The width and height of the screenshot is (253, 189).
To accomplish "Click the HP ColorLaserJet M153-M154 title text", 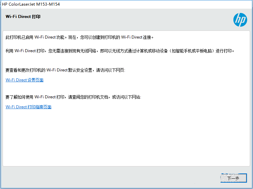I will [31, 4].
